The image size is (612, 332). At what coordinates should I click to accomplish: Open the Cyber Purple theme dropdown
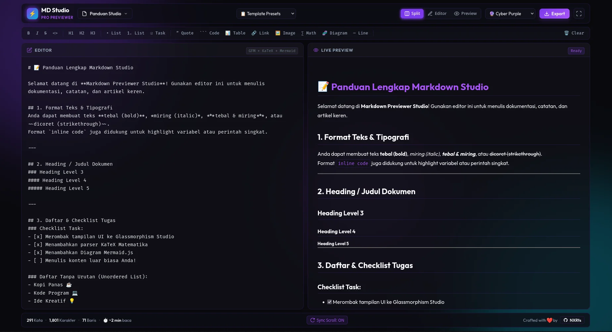[510, 14]
